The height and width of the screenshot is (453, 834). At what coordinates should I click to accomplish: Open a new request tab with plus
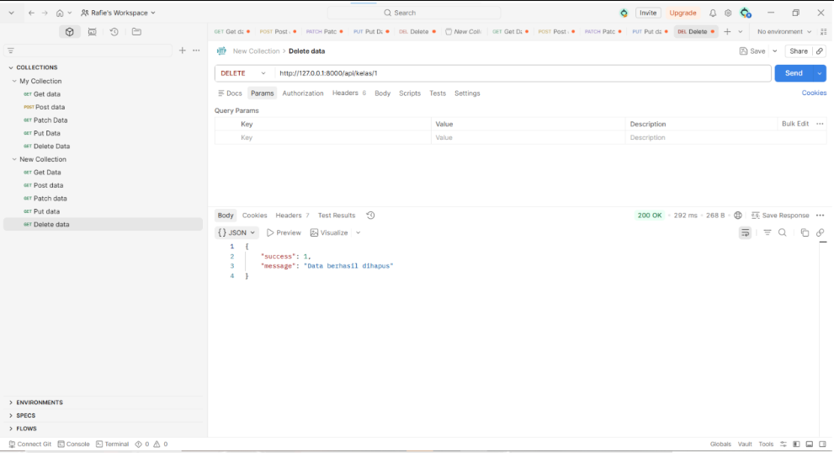coord(727,31)
